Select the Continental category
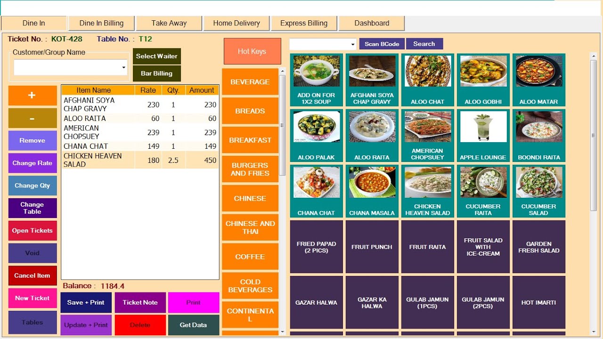Screen dimensions: 603x339 click(x=250, y=315)
